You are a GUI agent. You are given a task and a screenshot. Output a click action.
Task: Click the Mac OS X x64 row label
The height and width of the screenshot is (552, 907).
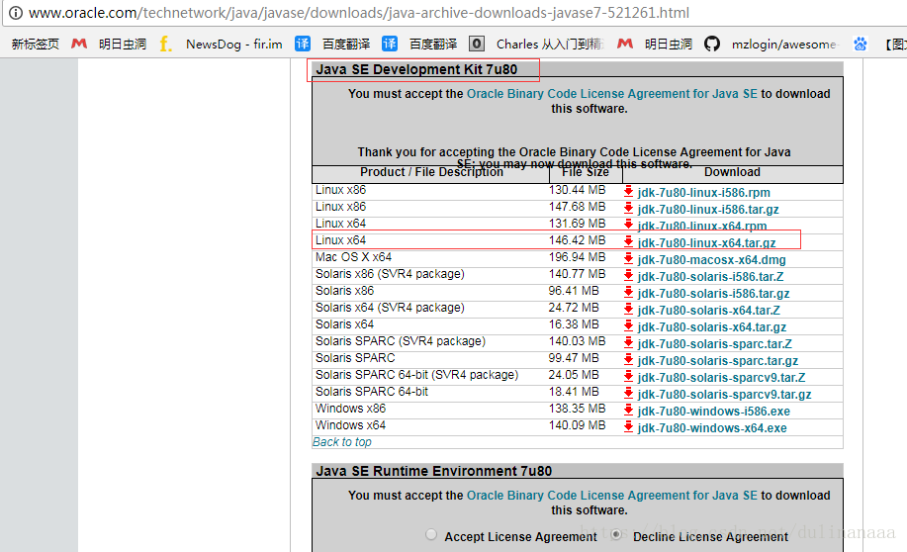(x=353, y=257)
